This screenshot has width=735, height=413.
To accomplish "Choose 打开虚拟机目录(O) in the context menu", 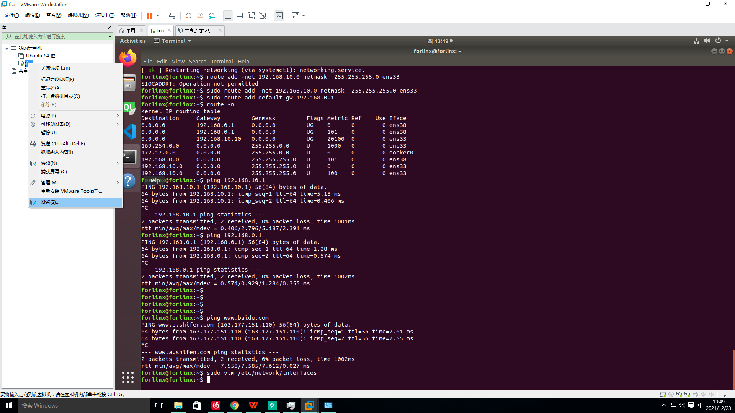I will [x=75, y=96].
